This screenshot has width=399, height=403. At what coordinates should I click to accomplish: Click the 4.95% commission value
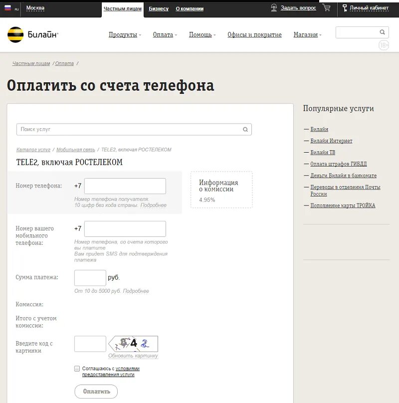(207, 200)
